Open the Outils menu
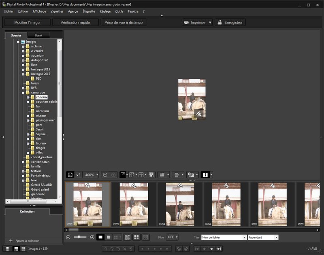The height and width of the screenshot is (255, 324). [119, 11]
